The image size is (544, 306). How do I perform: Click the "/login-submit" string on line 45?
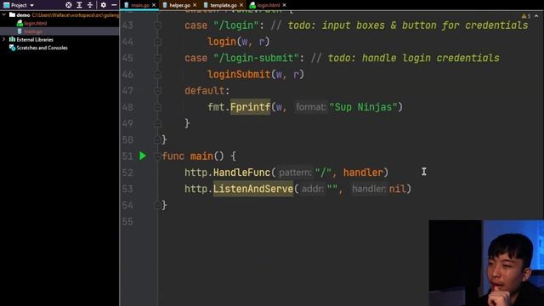[x=256, y=58]
